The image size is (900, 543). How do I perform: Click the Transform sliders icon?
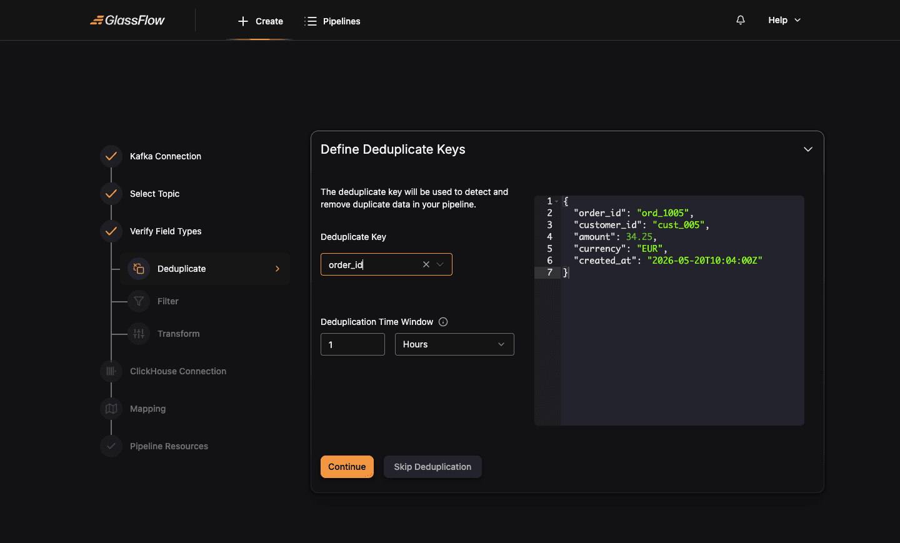(139, 334)
